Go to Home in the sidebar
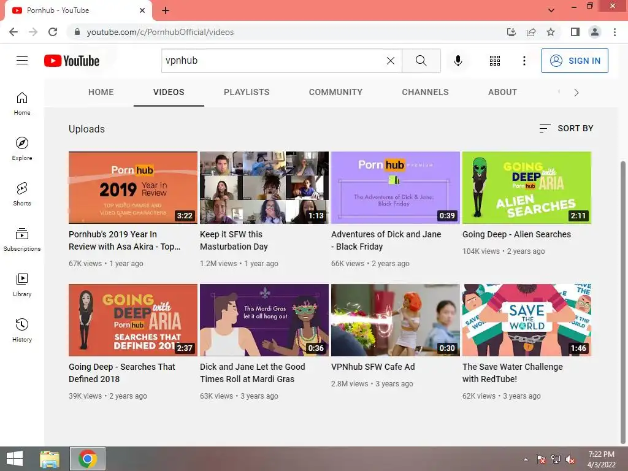Image resolution: width=628 pixels, height=471 pixels. 22,103
